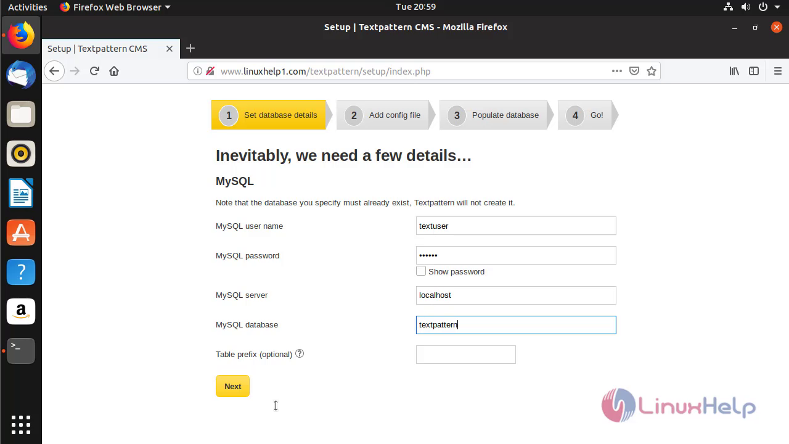Open the Firefox hamburger menu

(777, 71)
